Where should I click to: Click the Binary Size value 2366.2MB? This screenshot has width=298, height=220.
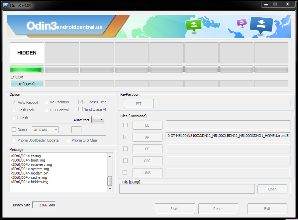44,205
